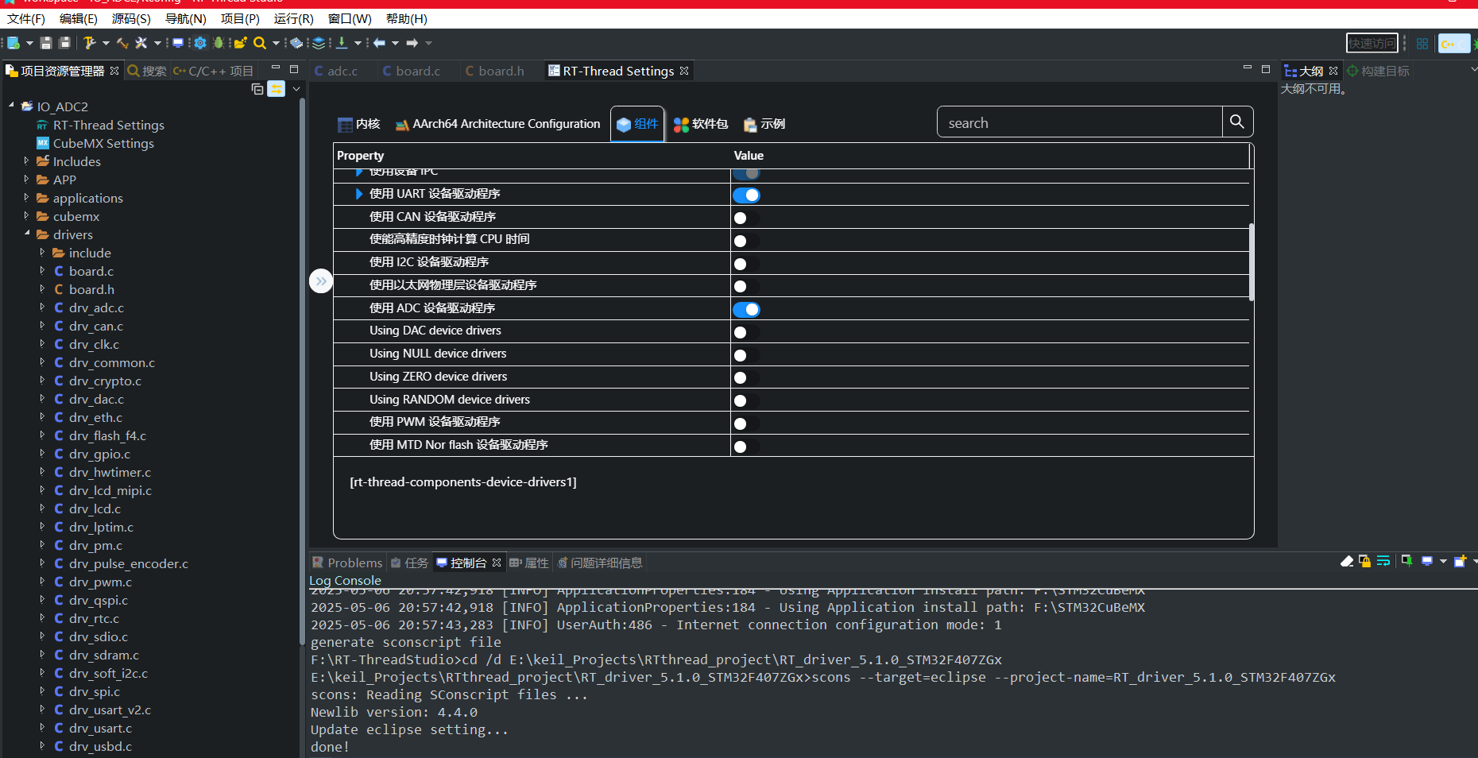
Task: Open the console display selector dropdown arrow
Action: (x=1443, y=562)
